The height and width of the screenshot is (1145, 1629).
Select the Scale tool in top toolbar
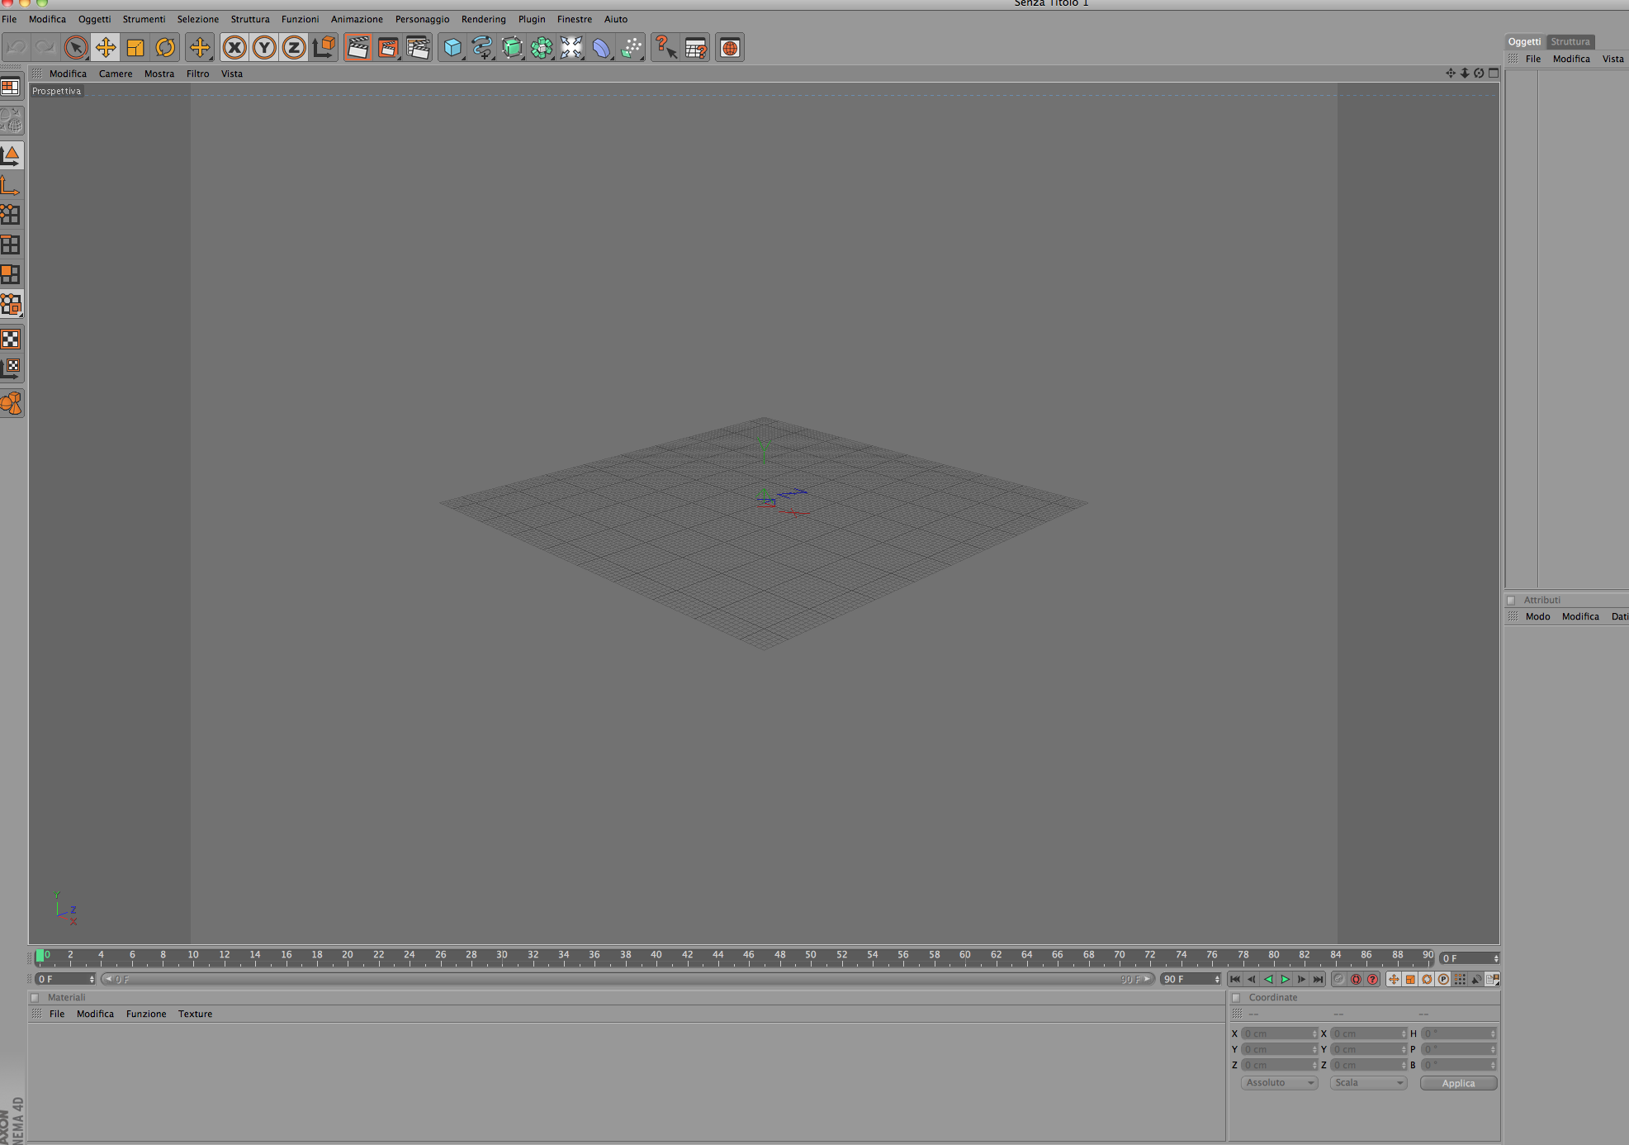135,48
